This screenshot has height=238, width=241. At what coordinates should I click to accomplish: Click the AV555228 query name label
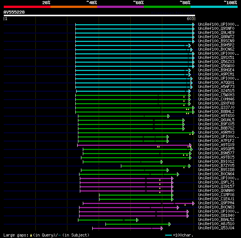pos(14,12)
